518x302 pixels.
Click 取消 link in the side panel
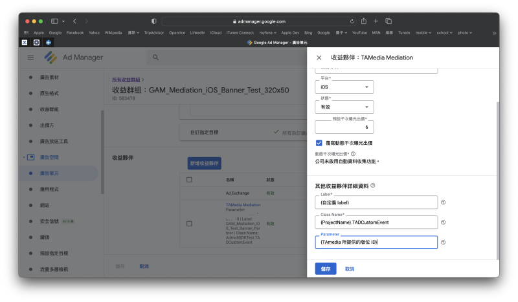click(x=350, y=269)
